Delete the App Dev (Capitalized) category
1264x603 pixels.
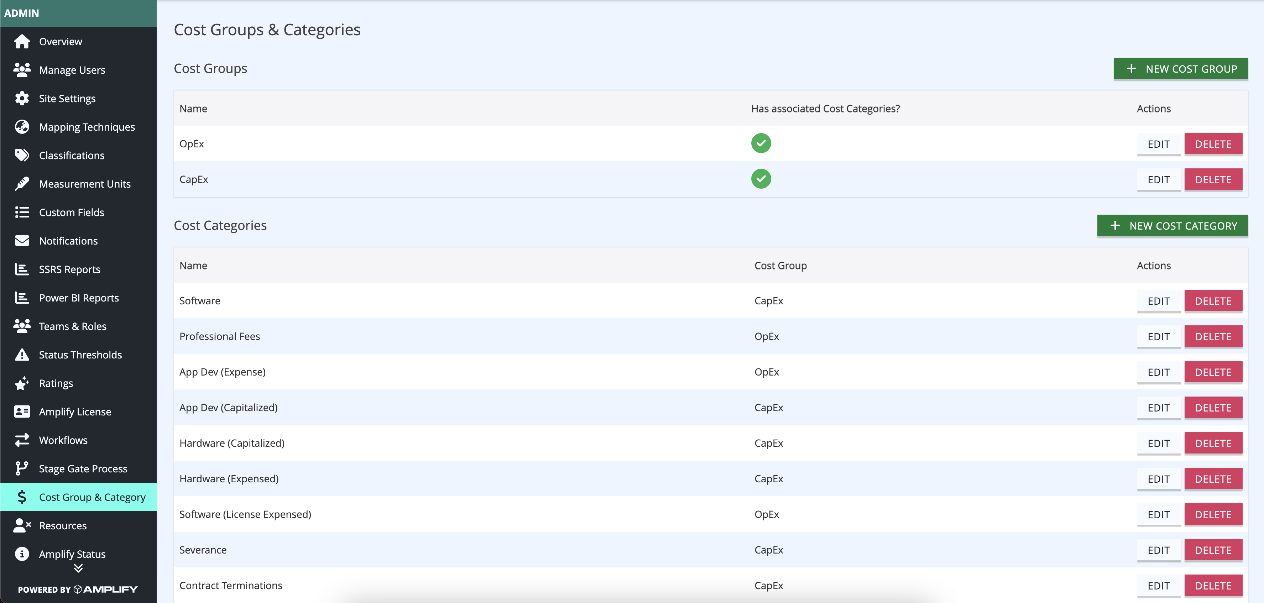click(x=1213, y=408)
